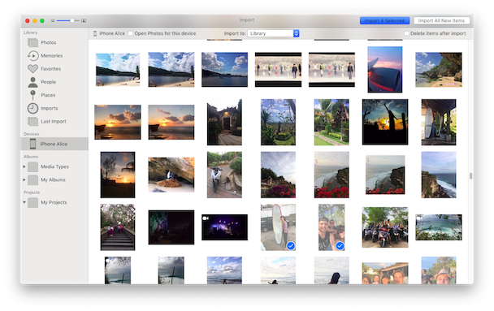Select the iPhone Alice device icon in sidebar
Viewport: 494px width, 311px height.
click(x=32, y=144)
